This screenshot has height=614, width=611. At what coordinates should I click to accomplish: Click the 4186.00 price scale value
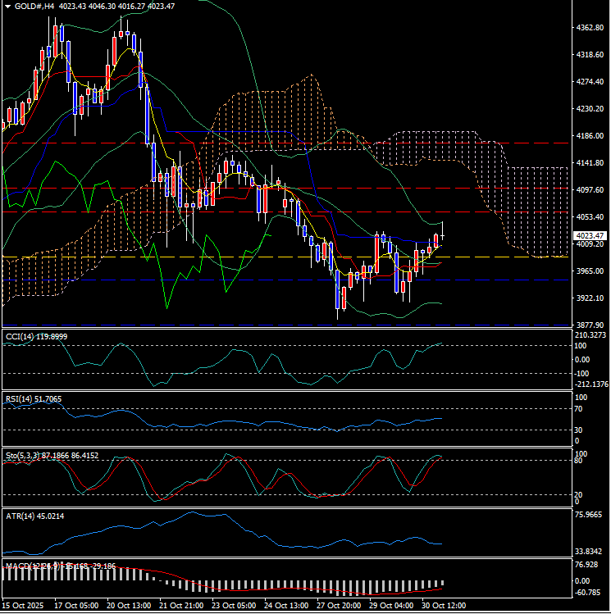coord(589,136)
